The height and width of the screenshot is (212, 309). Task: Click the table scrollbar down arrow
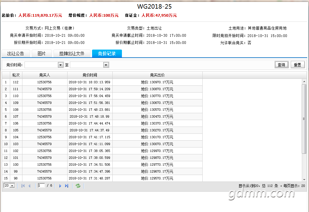pyautogui.click(x=304, y=179)
